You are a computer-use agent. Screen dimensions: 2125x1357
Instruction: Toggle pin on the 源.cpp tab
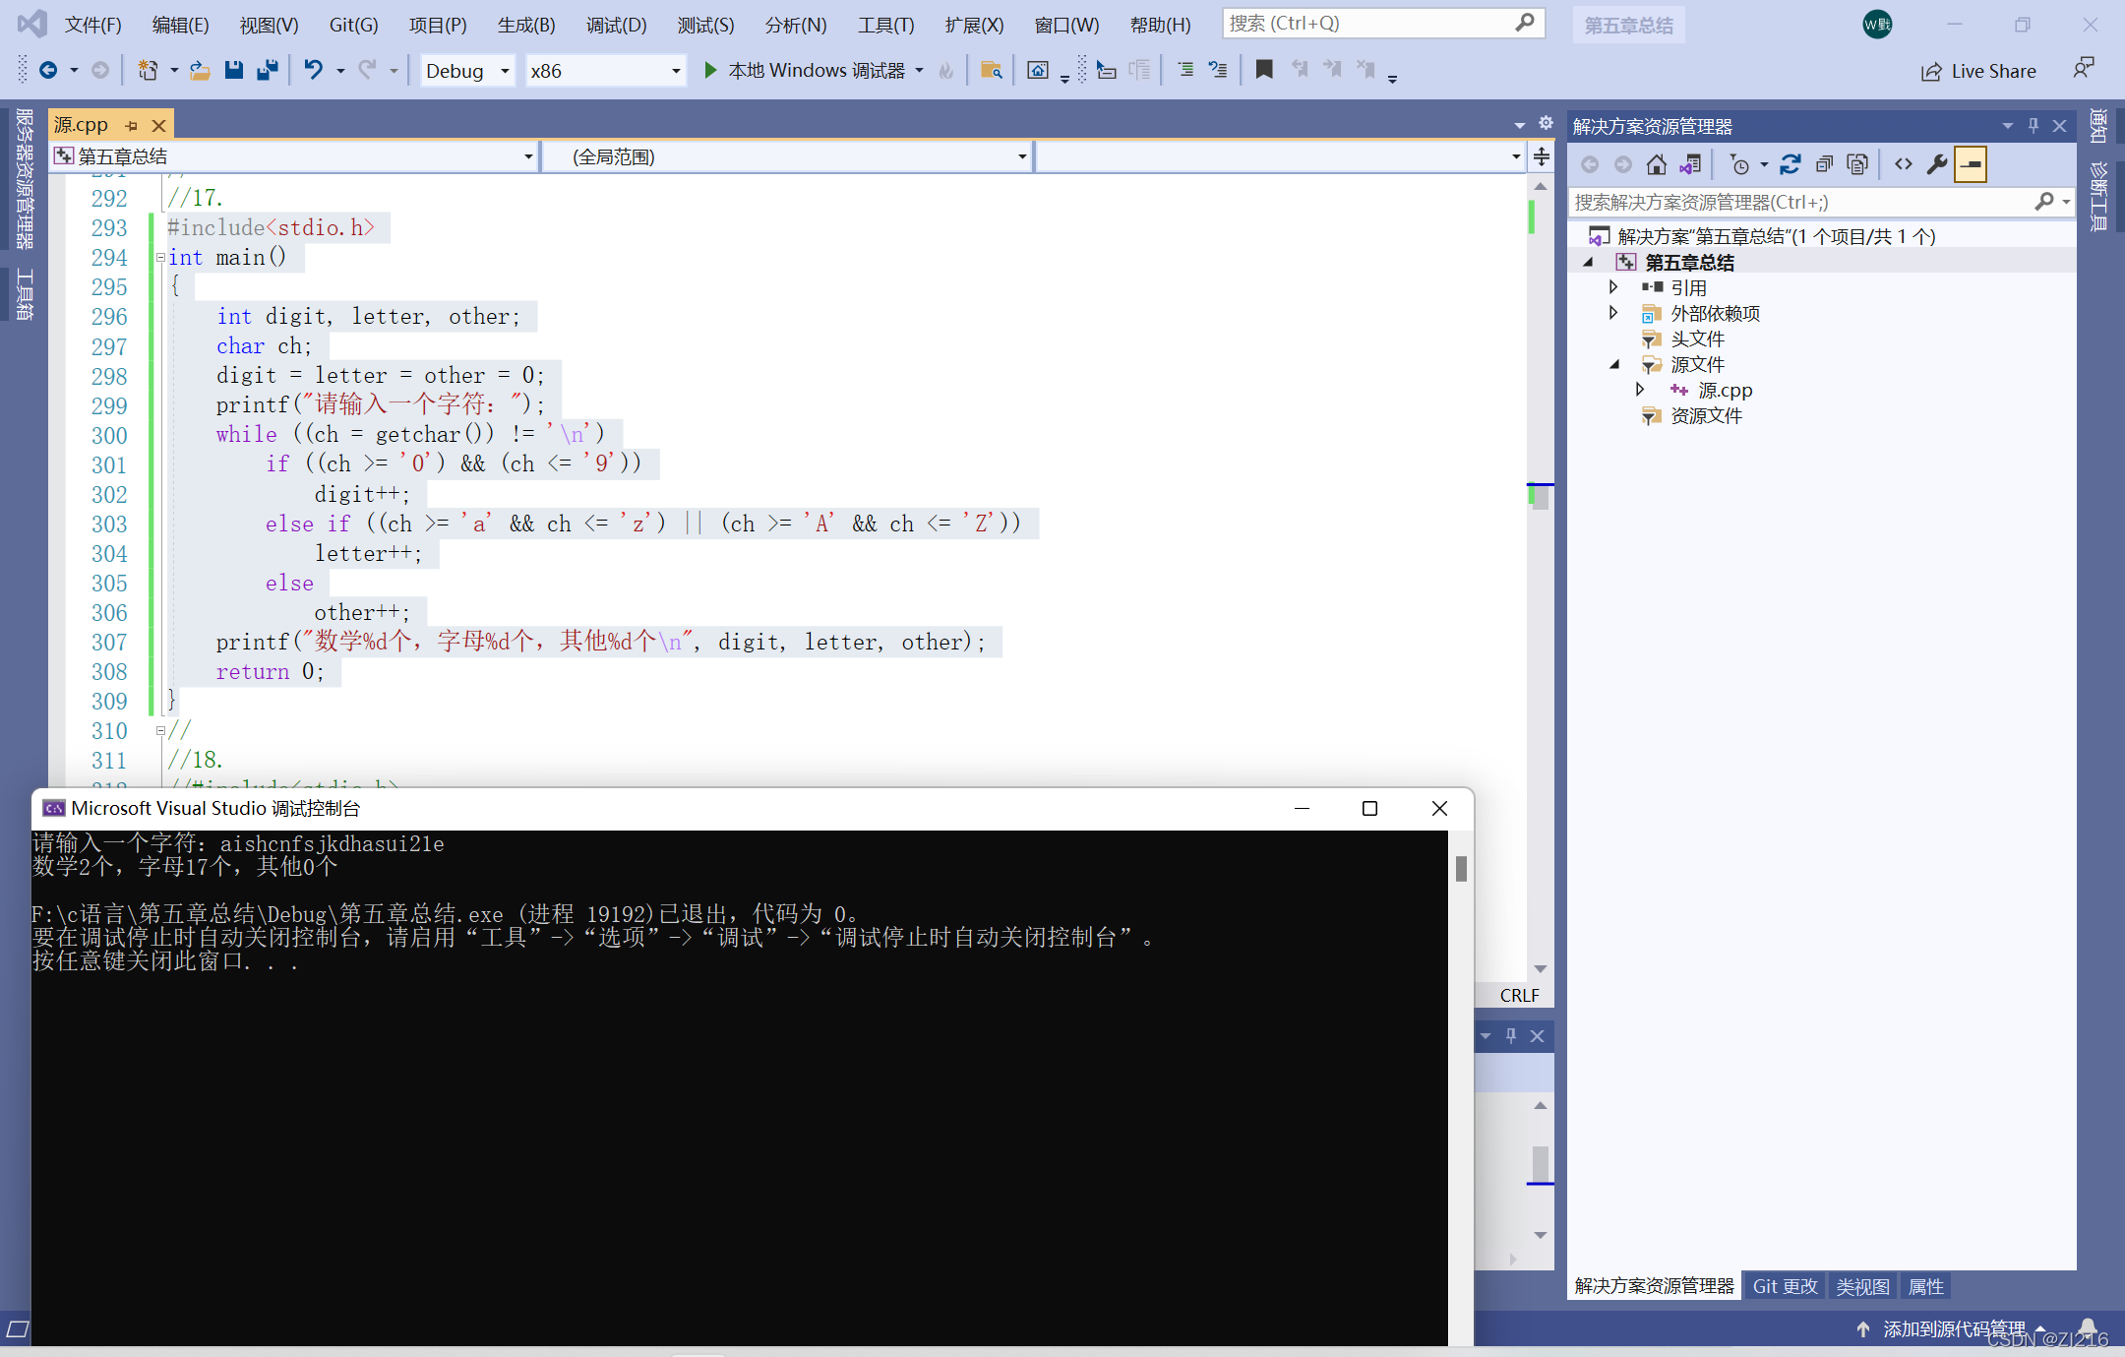click(x=131, y=125)
